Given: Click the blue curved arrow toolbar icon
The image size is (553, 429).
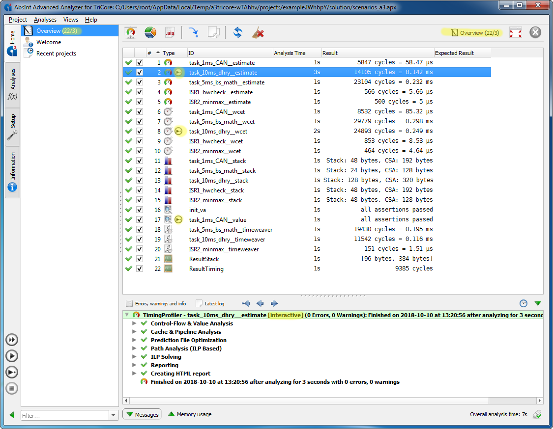Looking at the screenshot, I should pyautogui.click(x=193, y=33).
